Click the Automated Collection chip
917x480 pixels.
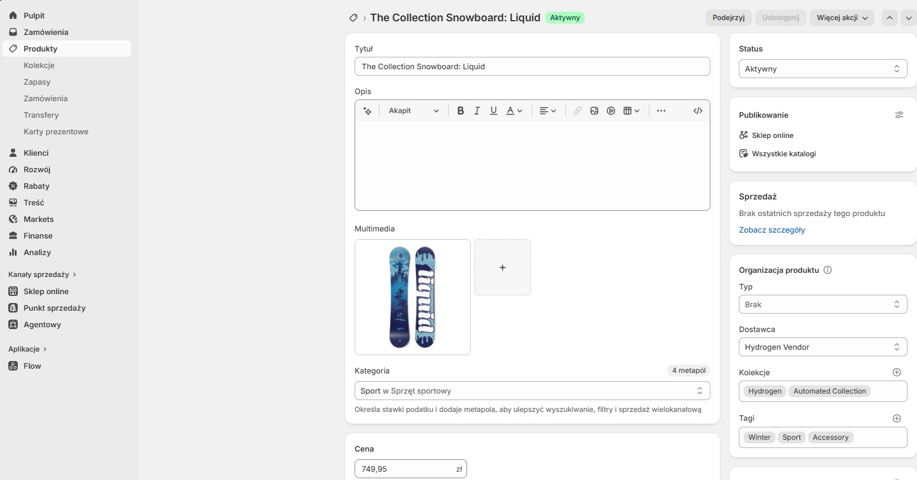pyautogui.click(x=829, y=391)
